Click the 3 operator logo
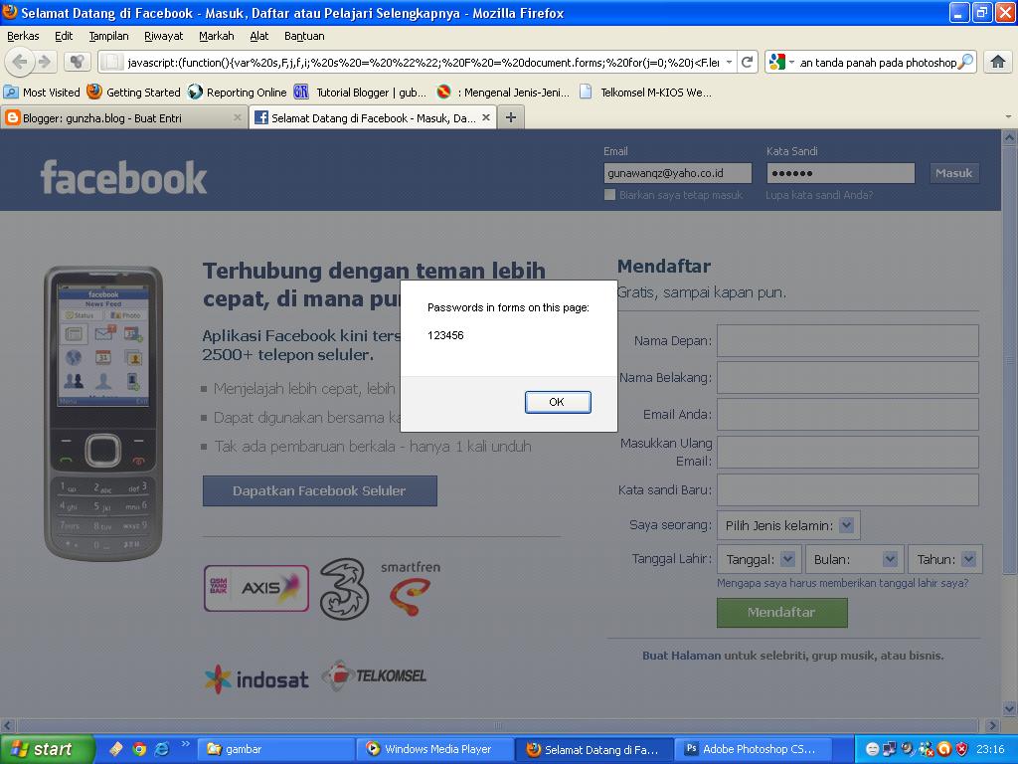Viewport: 1018px width, 764px height. tap(345, 589)
